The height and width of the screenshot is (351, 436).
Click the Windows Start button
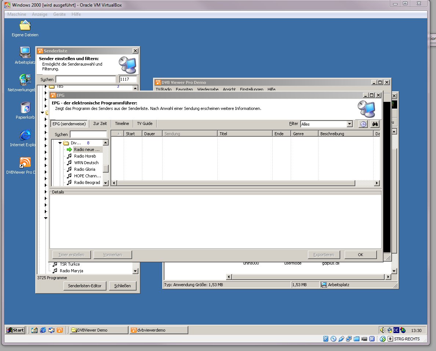coord(15,330)
